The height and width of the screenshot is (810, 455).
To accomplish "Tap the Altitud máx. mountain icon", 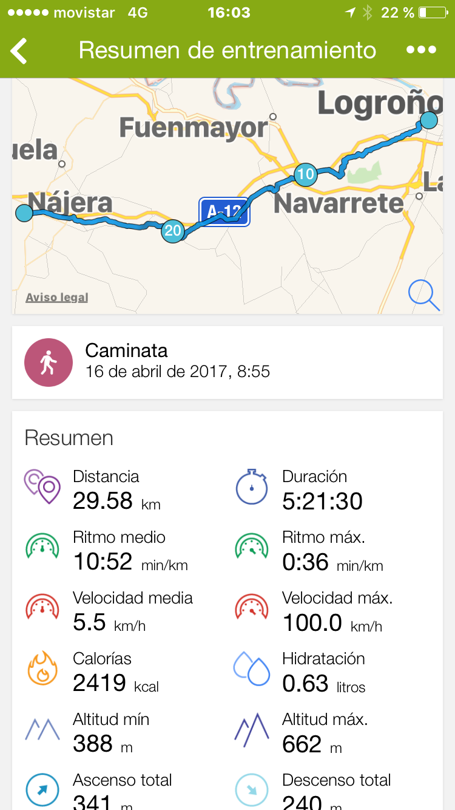I will coord(252,729).
